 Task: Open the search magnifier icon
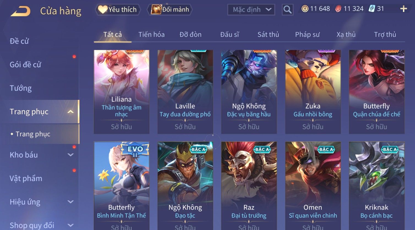coord(287,10)
